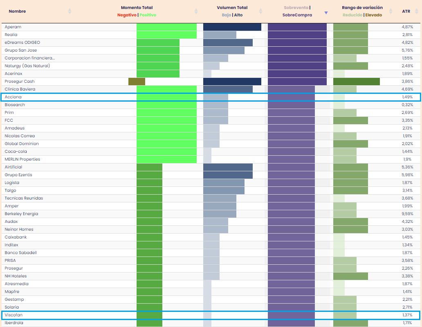This screenshot has height=327, width=422.
Task: Choose the Prim row name
Action: click(9, 113)
